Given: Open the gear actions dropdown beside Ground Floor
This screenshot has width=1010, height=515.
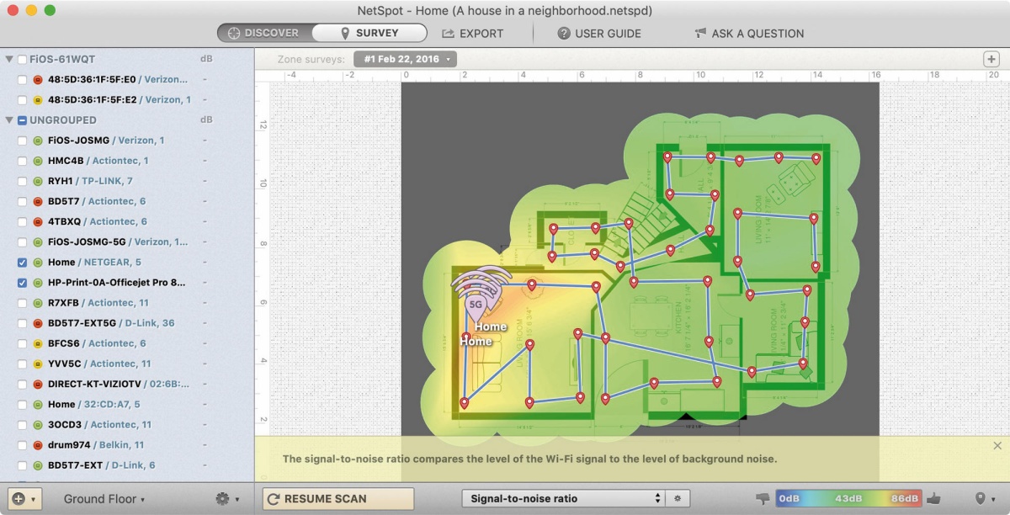Looking at the screenshot, I should [x=226, y=499].
